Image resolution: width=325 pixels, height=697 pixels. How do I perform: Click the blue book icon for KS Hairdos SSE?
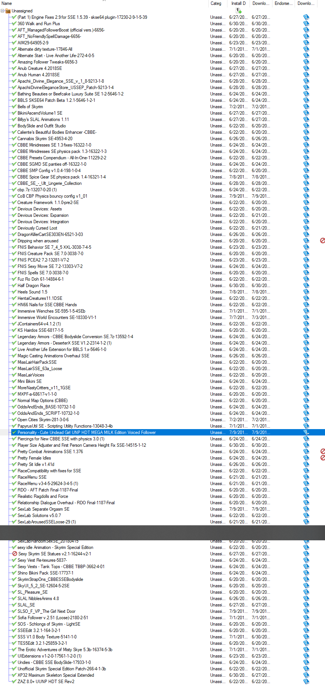306,330
